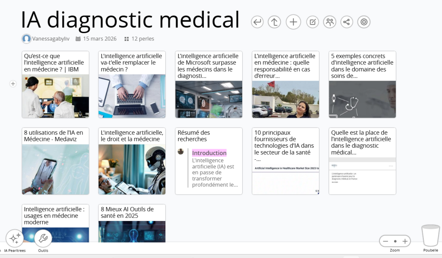This screenshot has height=258, width=442.
Task: Click the share icon
Action: point(347,22)
